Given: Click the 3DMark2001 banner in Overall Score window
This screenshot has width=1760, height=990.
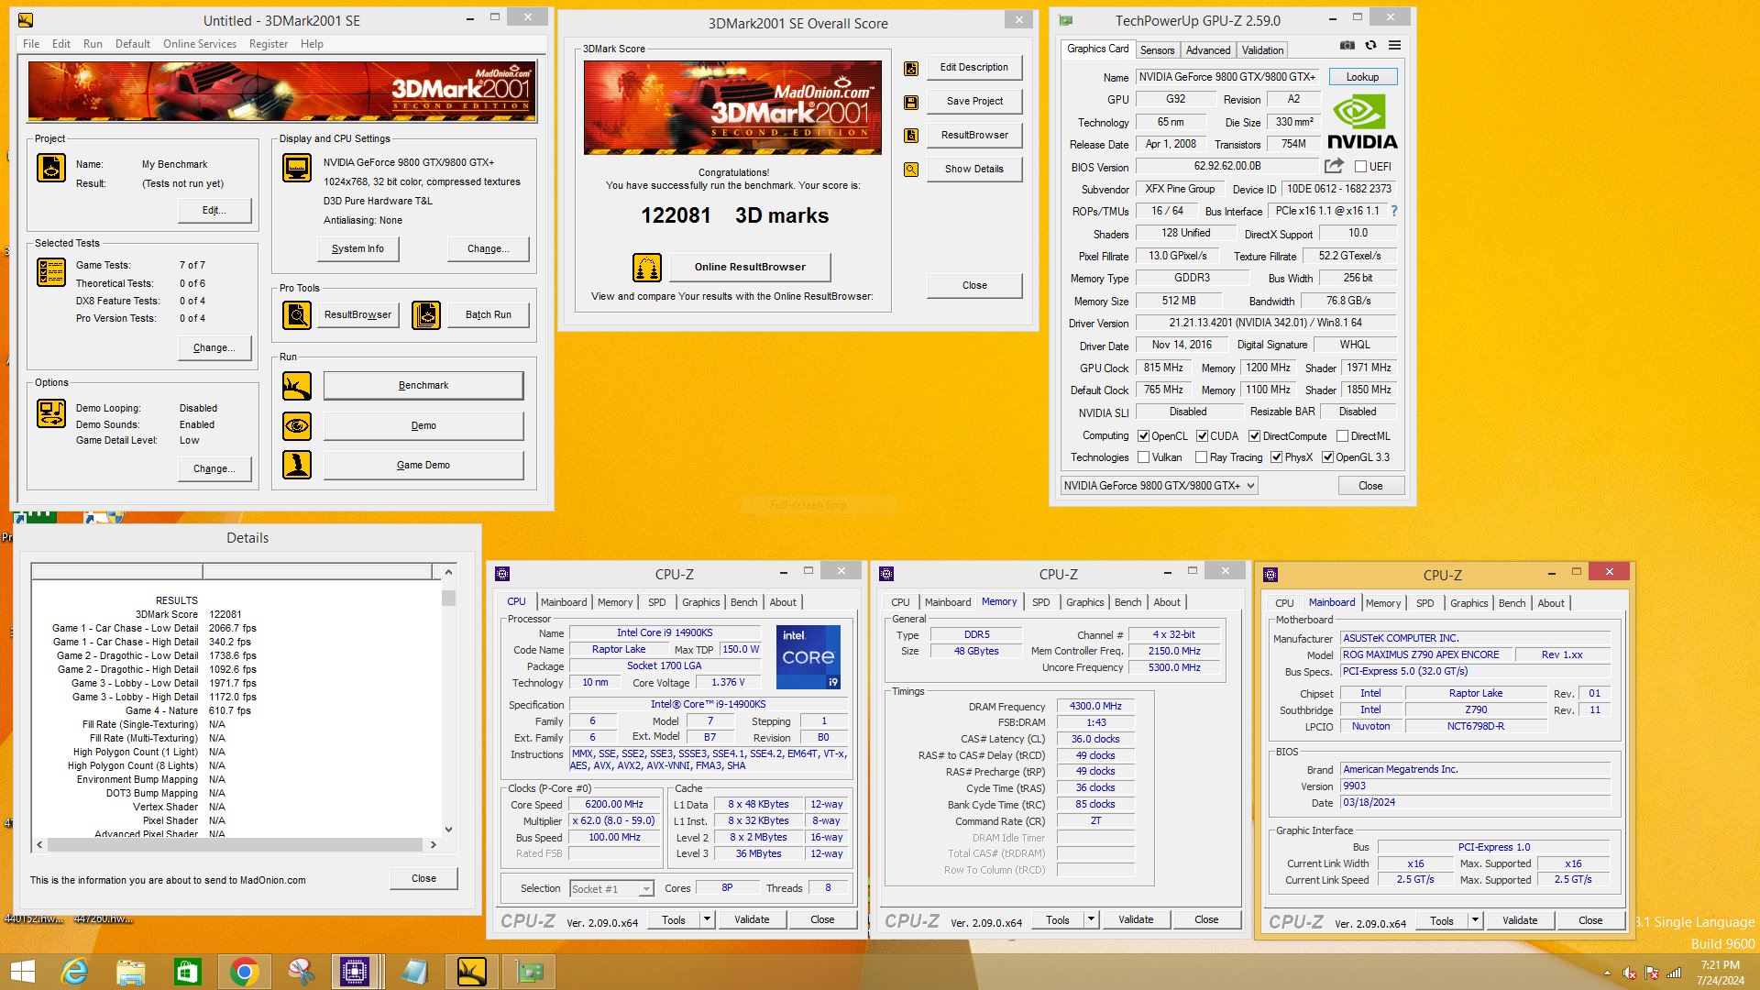Looking at the screenshot, I should (x=732, y=108).
